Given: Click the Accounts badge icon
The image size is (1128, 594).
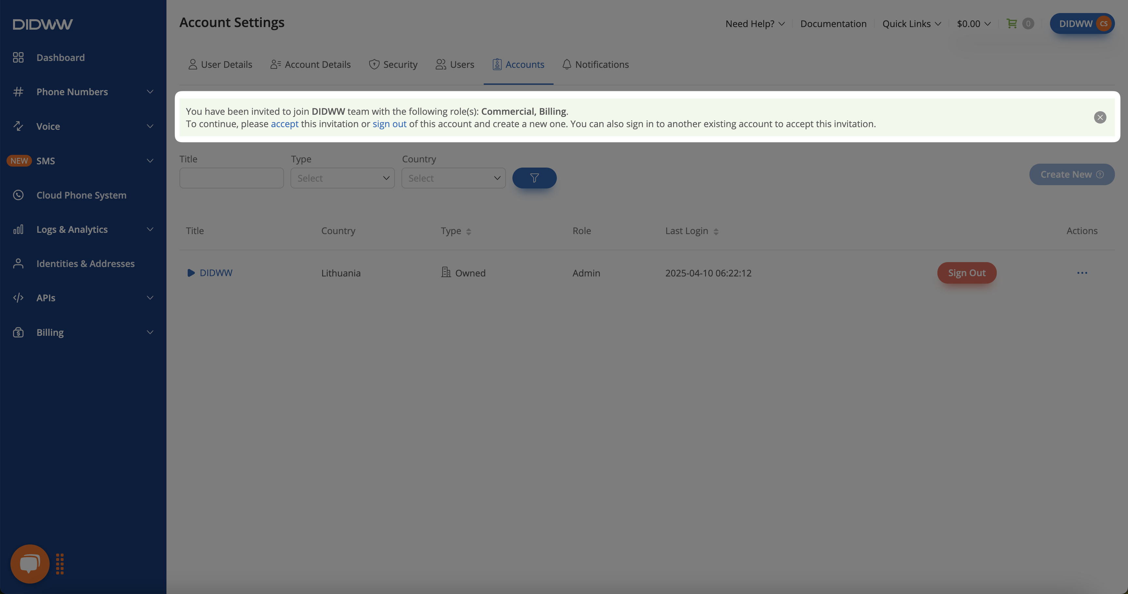Looking at the screenshot, I should pos(496,64).
